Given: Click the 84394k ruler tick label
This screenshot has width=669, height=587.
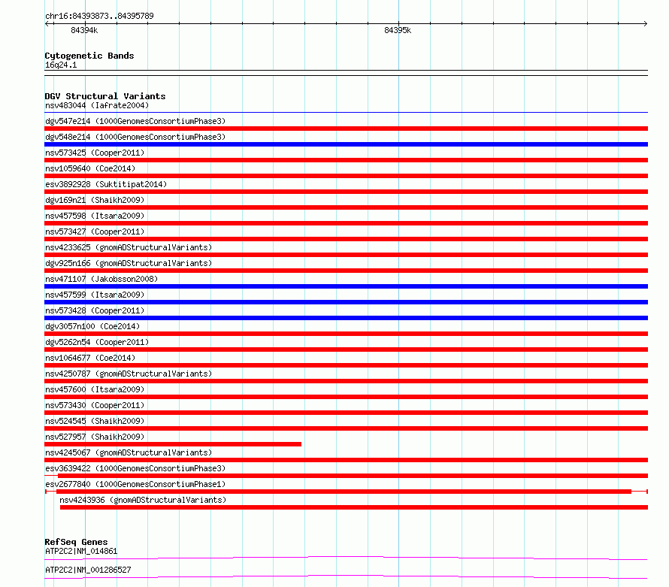Looking at the screenshot, I should click(x=84, y=30).
